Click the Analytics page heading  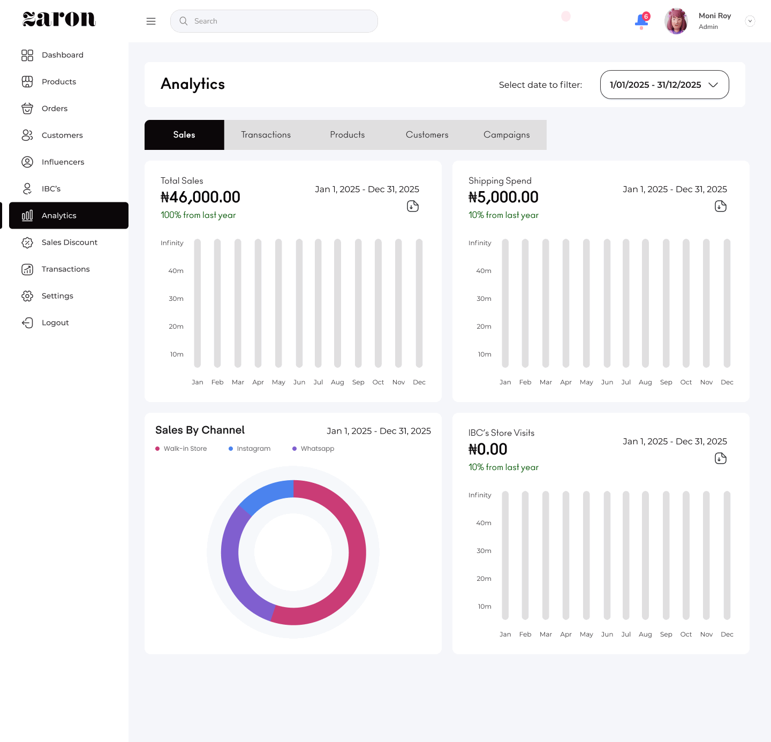pyautogui.click(x=193, y=84)
